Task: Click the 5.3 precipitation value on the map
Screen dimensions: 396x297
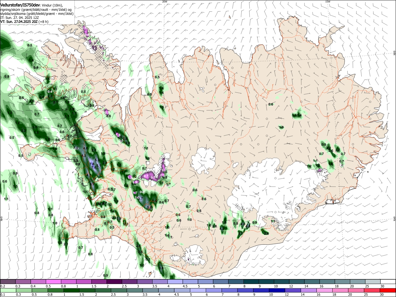Action: tap(97, 160)
